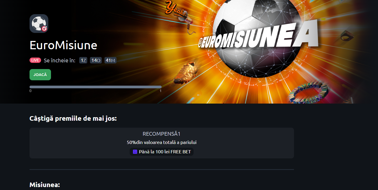Image resolution: width=378 pixels, height=190 pixels.
Task: Click the Se încheie în countdown label
Action: point(60,60)
